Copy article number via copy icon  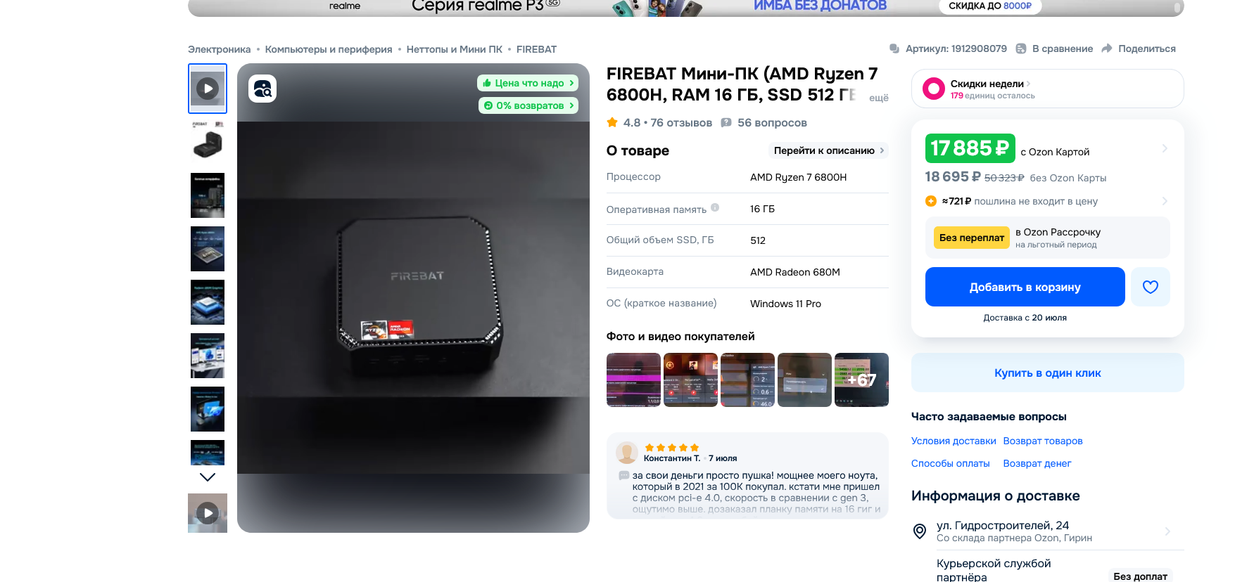click(894, 48)
